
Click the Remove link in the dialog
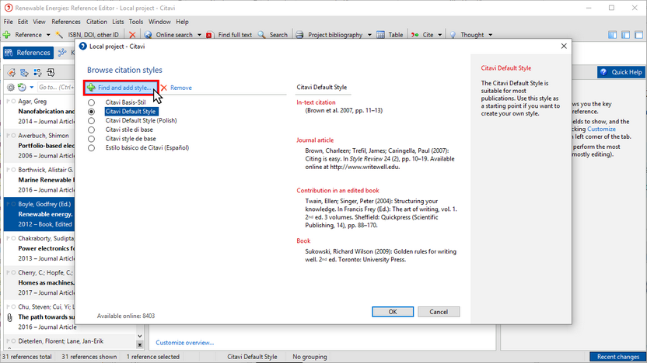(180, 88)
